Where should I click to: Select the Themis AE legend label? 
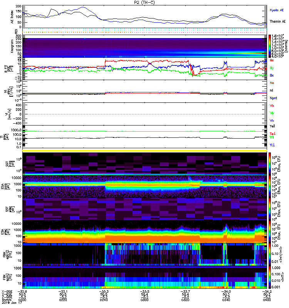pyautogui.click(x=277, y=22)
